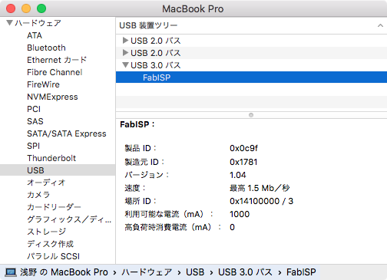Click the 高負荷時消費電流 value 0
This screenshot has height=280, width=387.
tap(232, 227)
